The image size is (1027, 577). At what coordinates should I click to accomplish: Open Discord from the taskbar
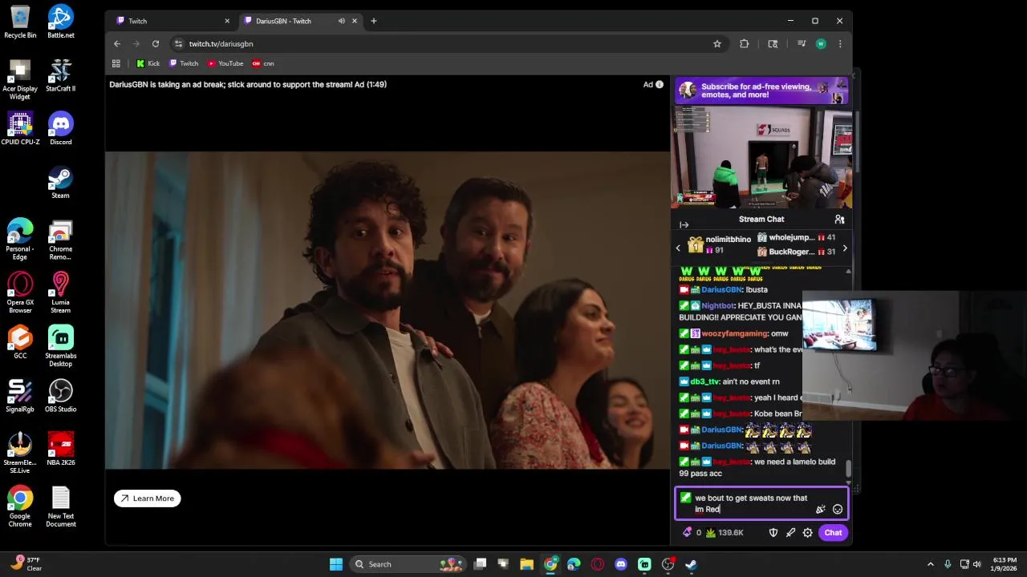click(x=620, y=564)
